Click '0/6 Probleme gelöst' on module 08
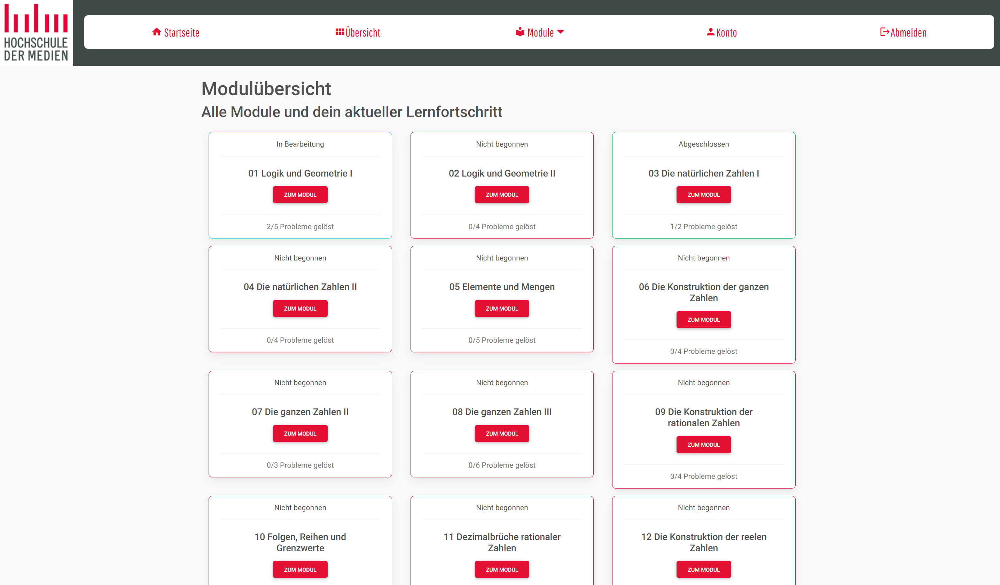The image size is (1000, 585). pos(502,465)
